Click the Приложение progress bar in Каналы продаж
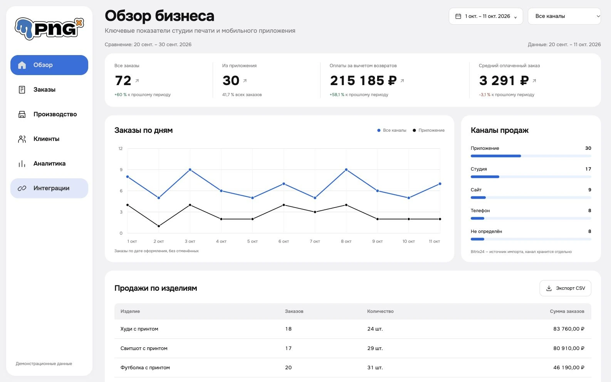 531,156
